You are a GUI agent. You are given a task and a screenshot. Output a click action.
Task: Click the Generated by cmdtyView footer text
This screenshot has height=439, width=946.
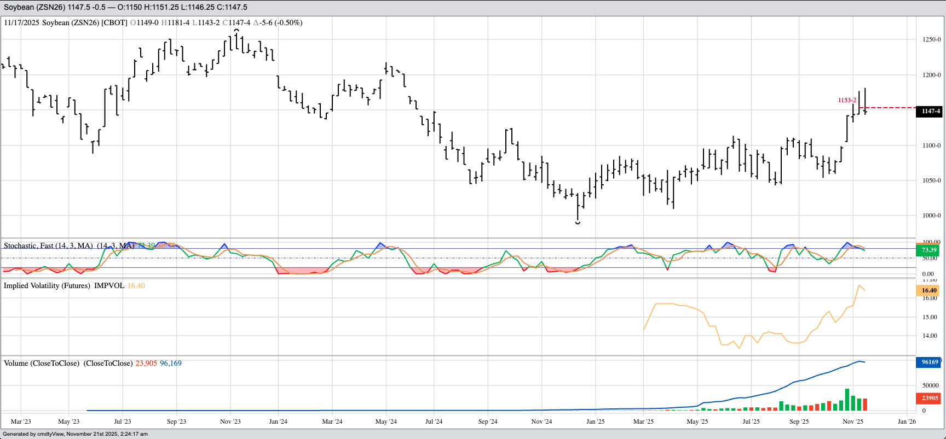pos(75,434)
